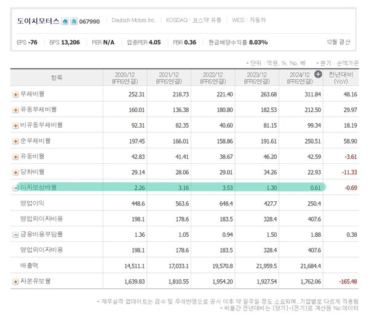
Task: Click the 유동비율 YoY value -3.61
Action: pos(351,156)
